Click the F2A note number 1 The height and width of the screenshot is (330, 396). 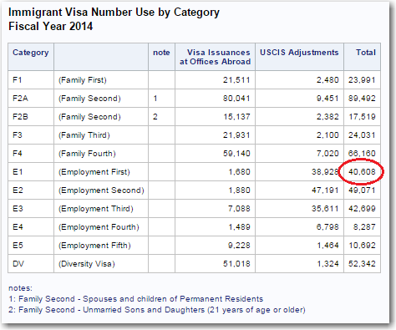pyautogui.click(x=155, y=99)
